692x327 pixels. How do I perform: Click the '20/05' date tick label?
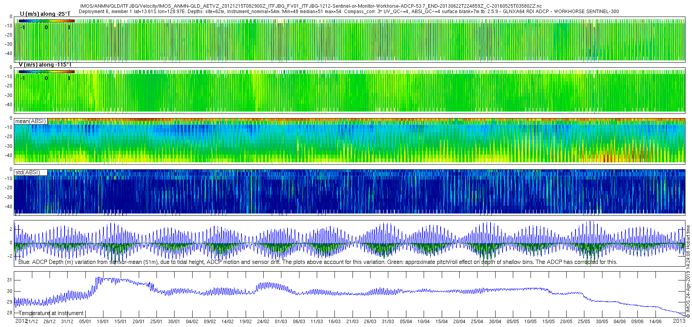566,322
